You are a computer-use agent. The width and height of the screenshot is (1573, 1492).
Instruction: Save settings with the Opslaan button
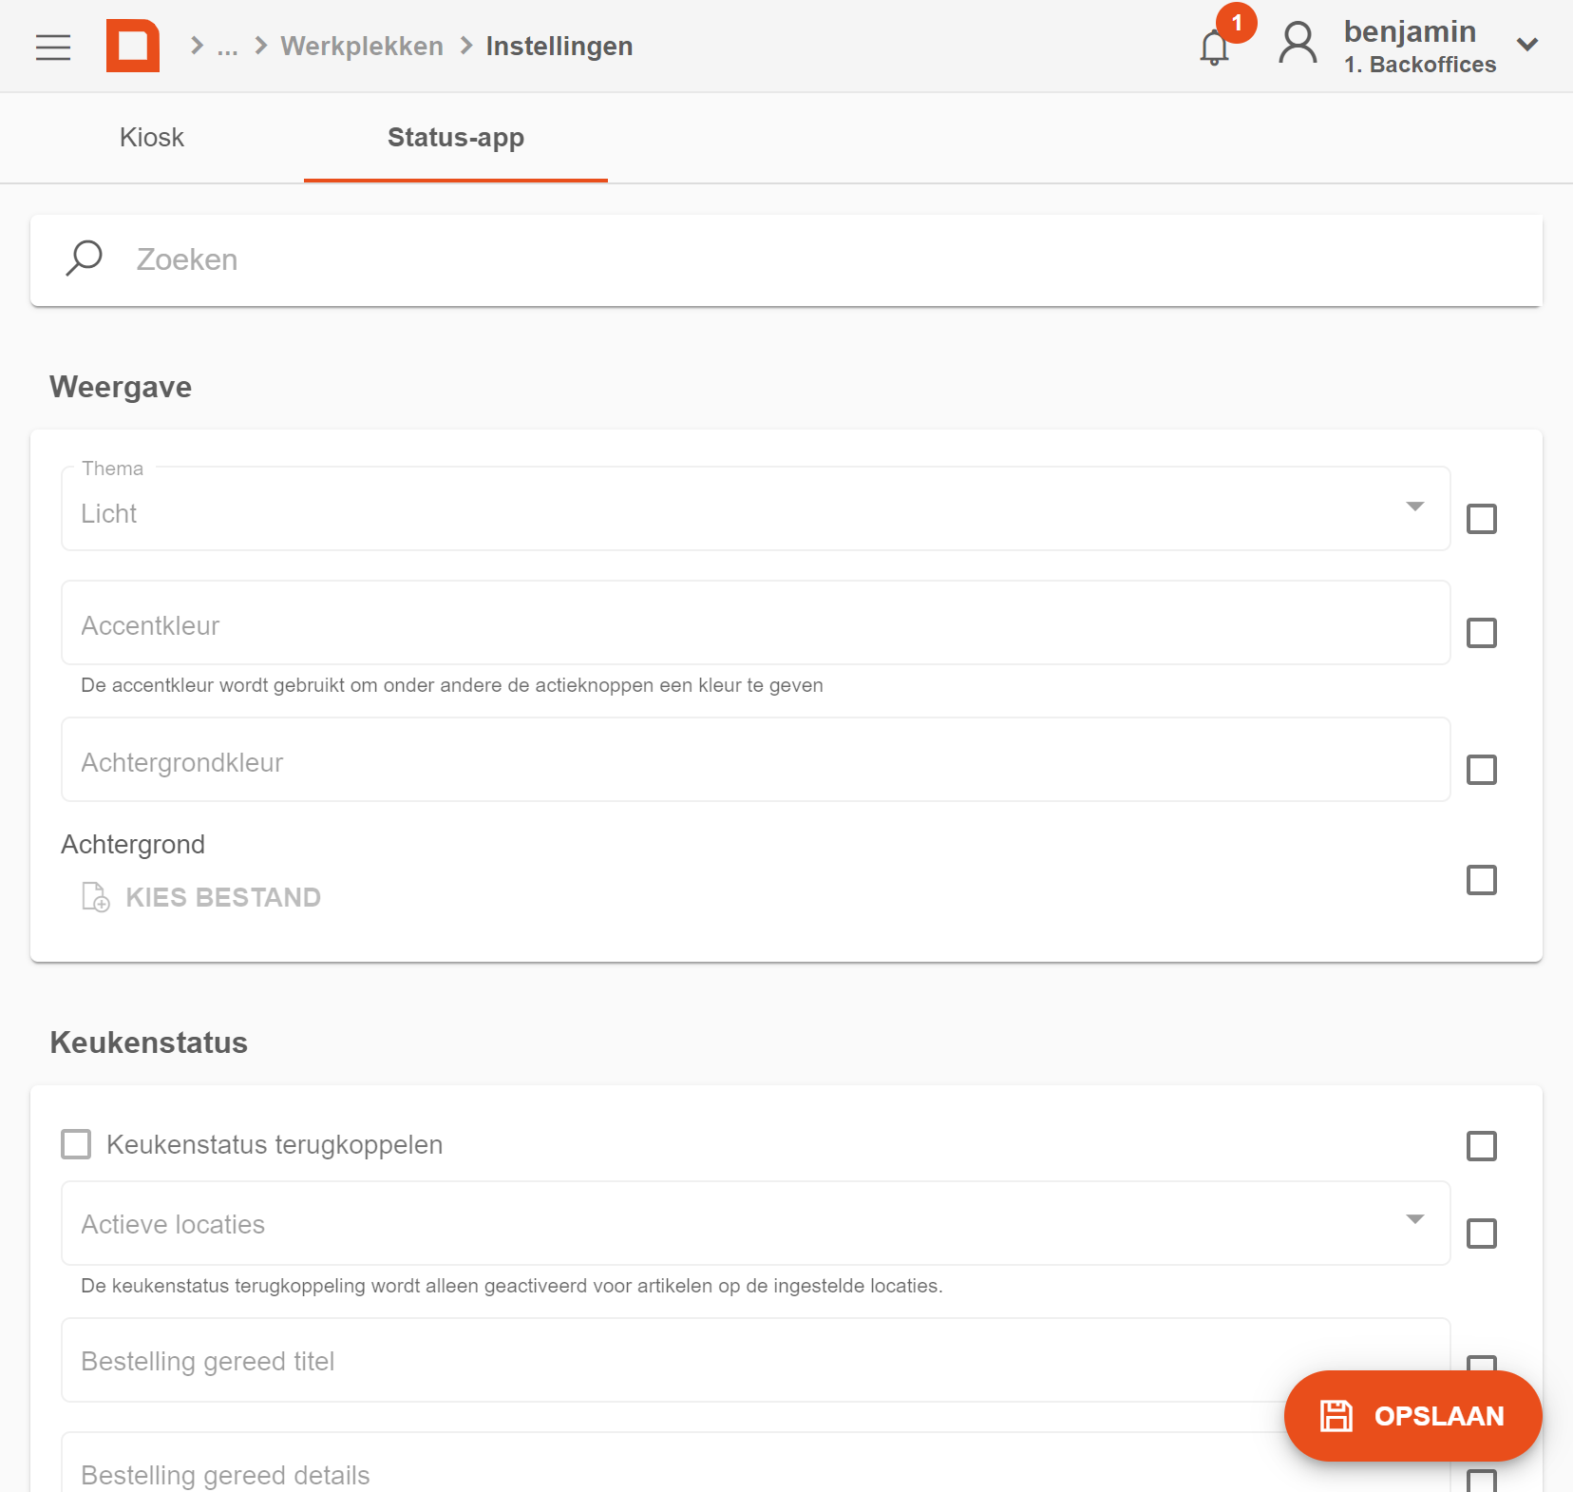point(1412,1416)
